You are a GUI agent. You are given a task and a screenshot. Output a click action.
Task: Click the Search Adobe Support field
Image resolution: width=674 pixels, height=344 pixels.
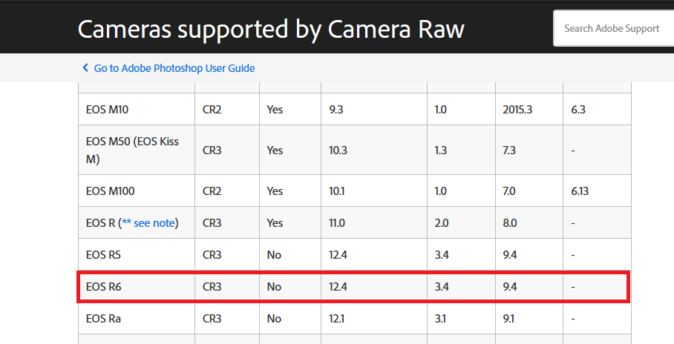613,28
